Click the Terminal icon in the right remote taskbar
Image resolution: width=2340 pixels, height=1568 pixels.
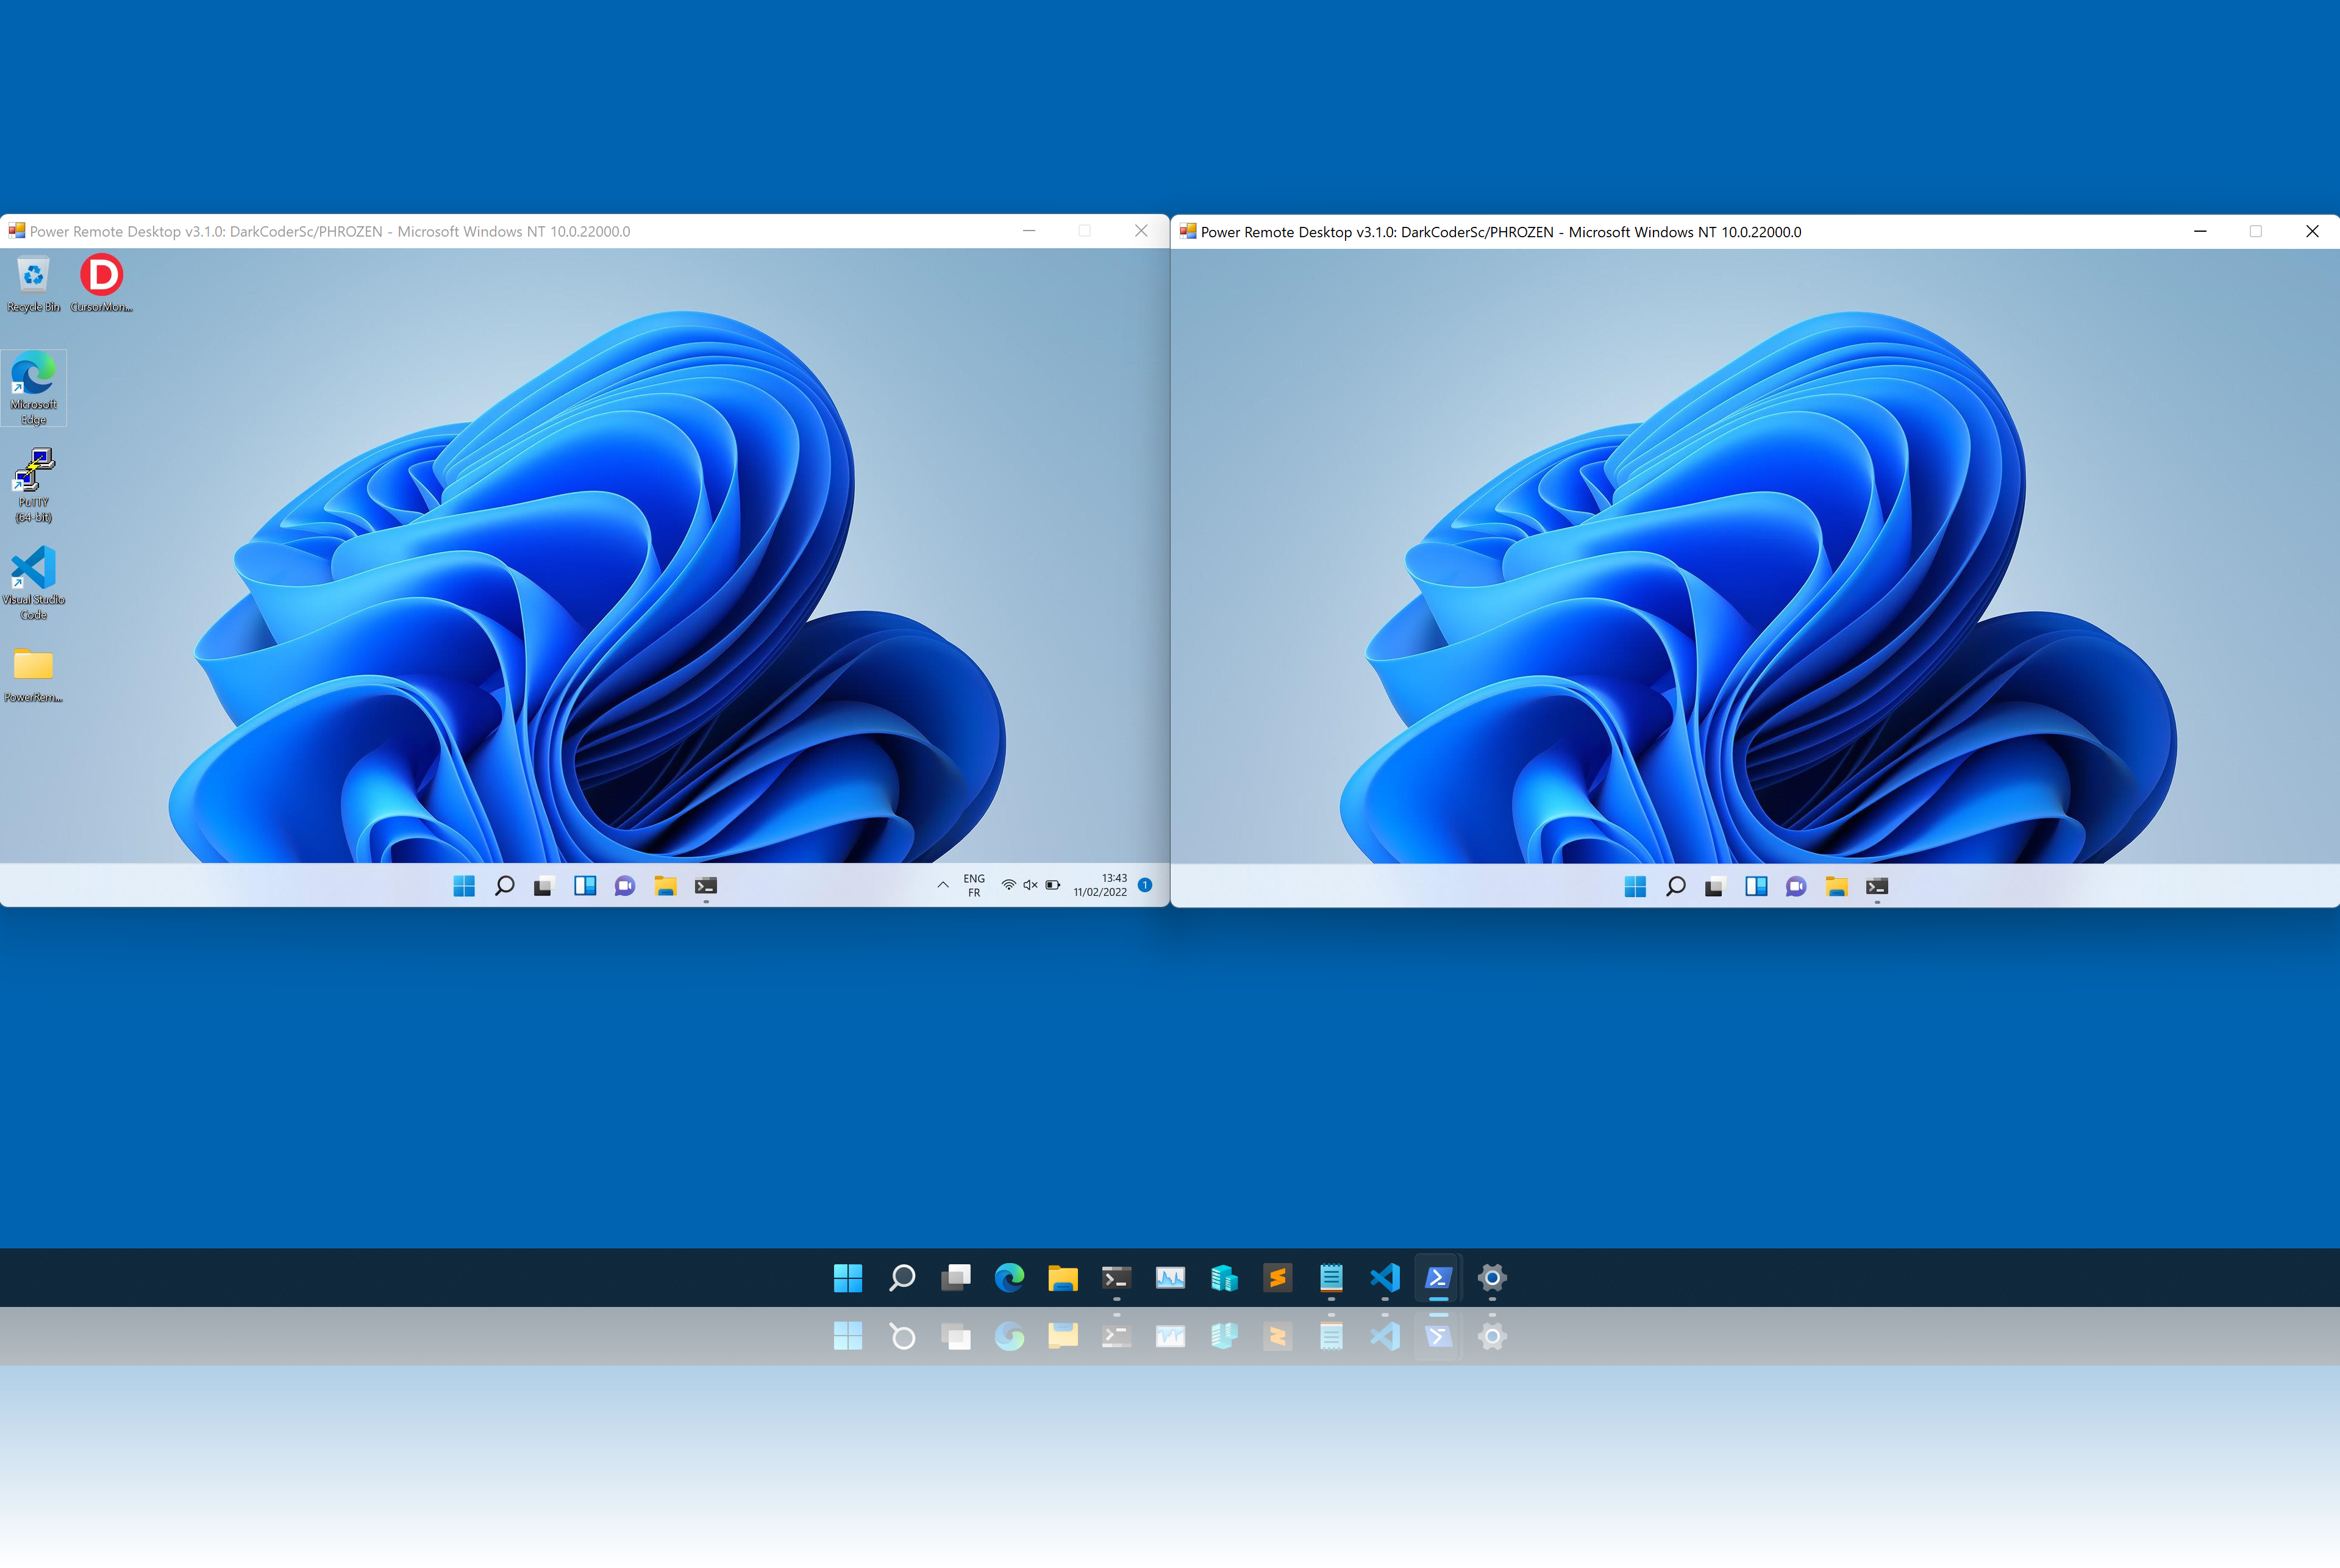(x=1876, y=887)
